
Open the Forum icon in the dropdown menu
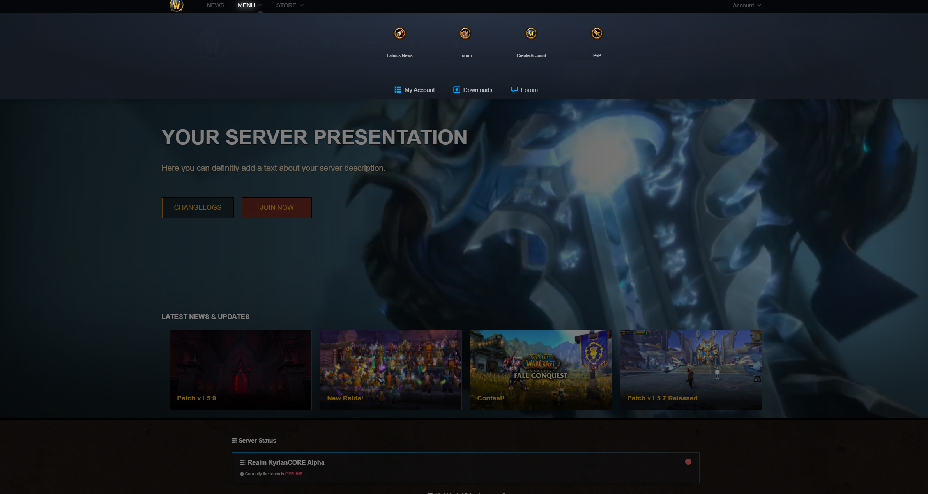(x=465, y=34)
